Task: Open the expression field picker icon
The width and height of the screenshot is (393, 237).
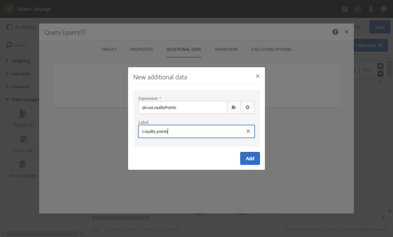Action: pyautogui.click(x=234, y=107)
